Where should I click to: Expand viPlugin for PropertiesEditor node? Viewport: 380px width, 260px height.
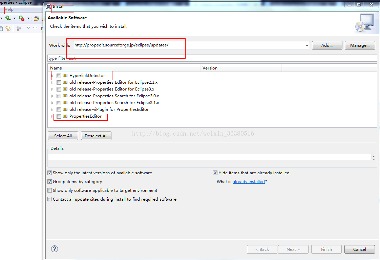tap(52, 109)
